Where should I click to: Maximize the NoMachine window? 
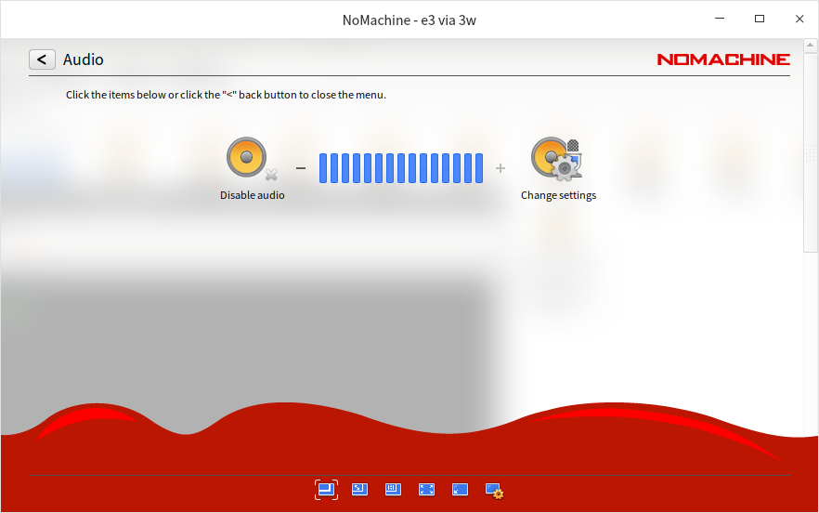point(760,19)
